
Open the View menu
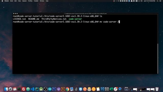[19, 1]
